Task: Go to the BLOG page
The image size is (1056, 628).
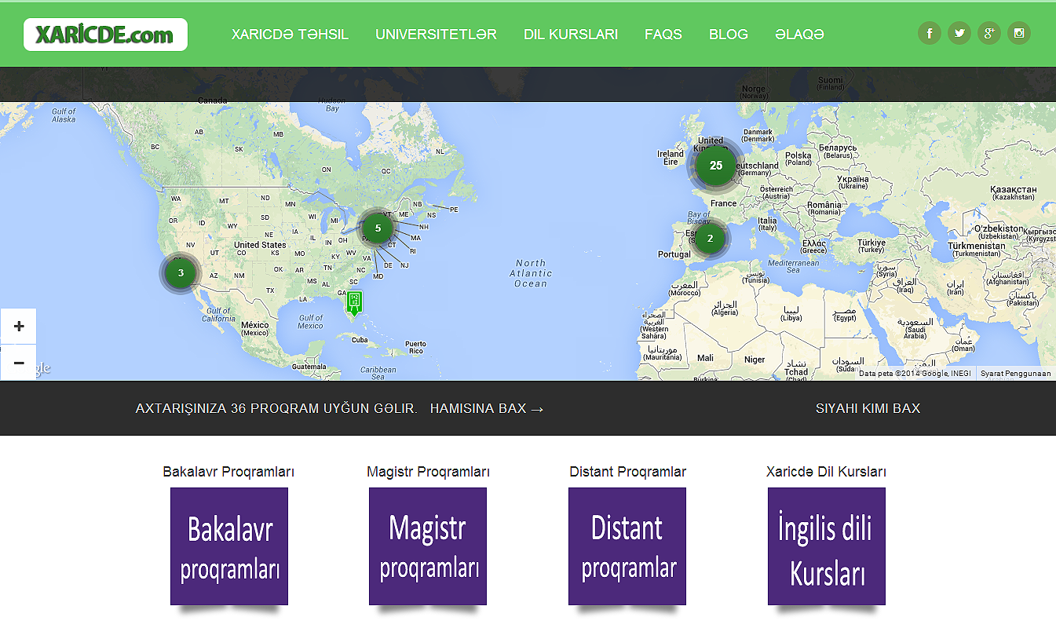Action: tap(729, 35)
